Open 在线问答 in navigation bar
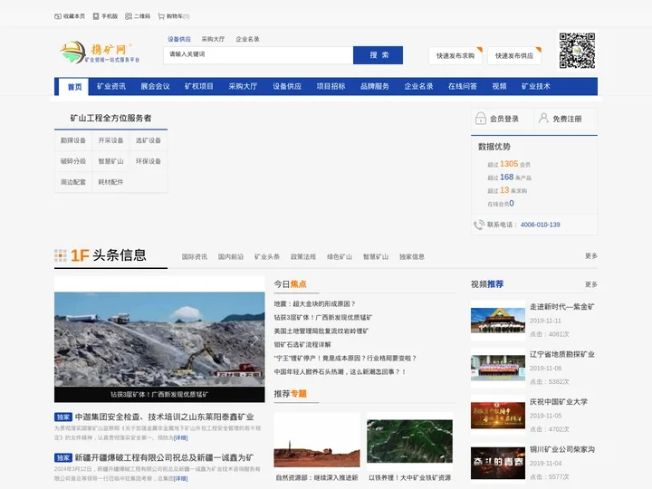652x489 pixels. (463, 87)
